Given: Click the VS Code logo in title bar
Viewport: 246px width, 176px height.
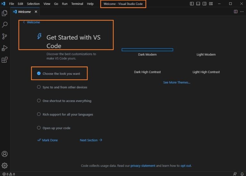Looking at the screenshot, I should [x=3, y=4].
